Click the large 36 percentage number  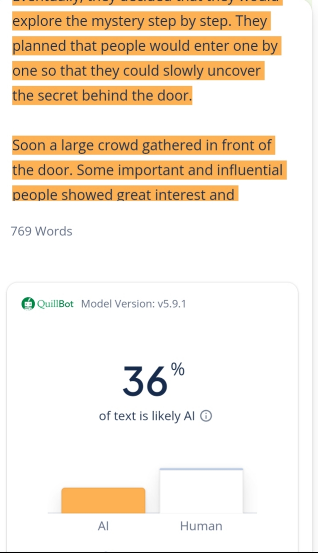[x=146, y=381]
